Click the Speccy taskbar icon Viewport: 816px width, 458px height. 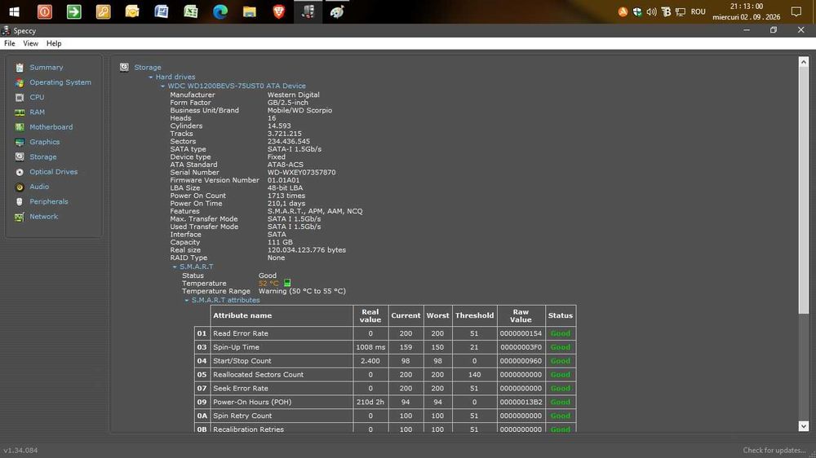pyautogui.click(x=308, y=11)
